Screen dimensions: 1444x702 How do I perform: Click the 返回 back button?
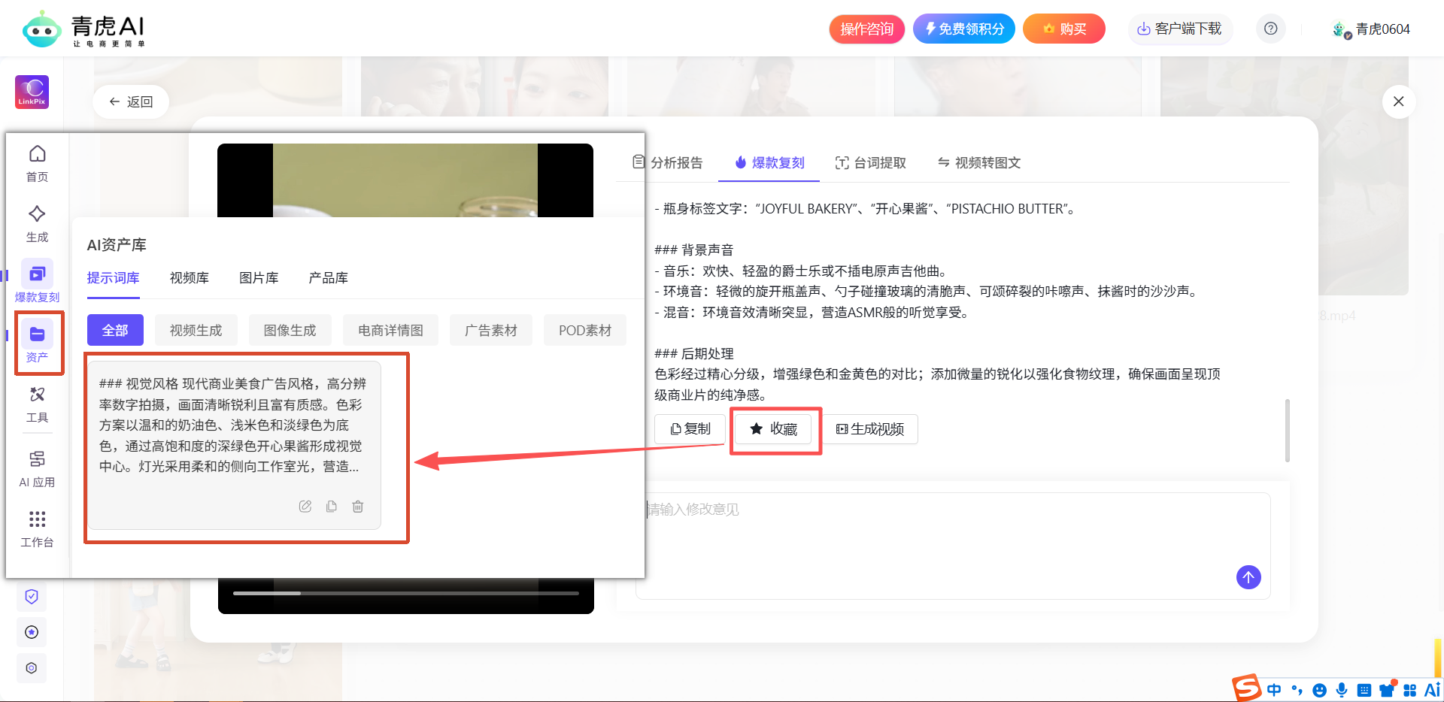pos(131,101)
